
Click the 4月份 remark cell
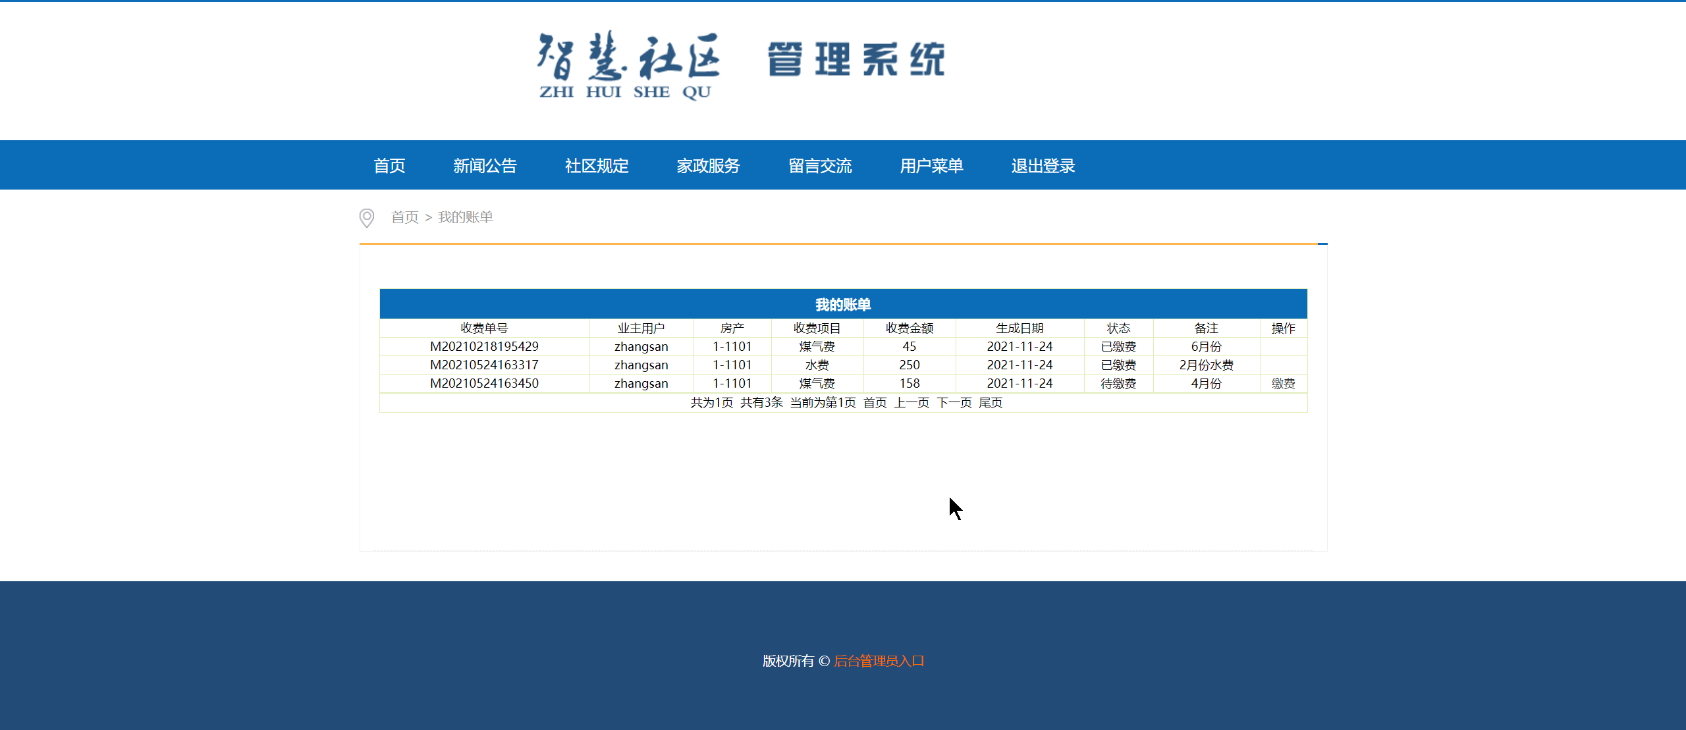[1206, 384]
